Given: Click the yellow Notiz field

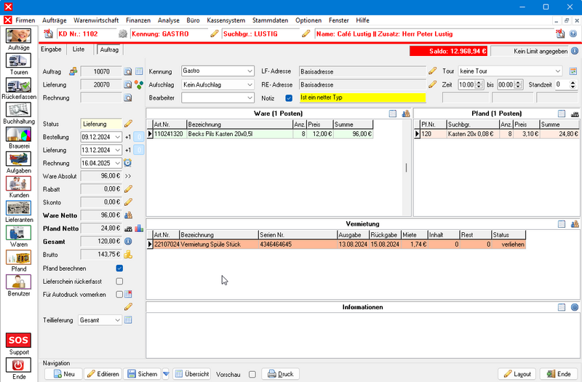Looking at the screenshot, I should pyautogui.click(x=362, y=98).
